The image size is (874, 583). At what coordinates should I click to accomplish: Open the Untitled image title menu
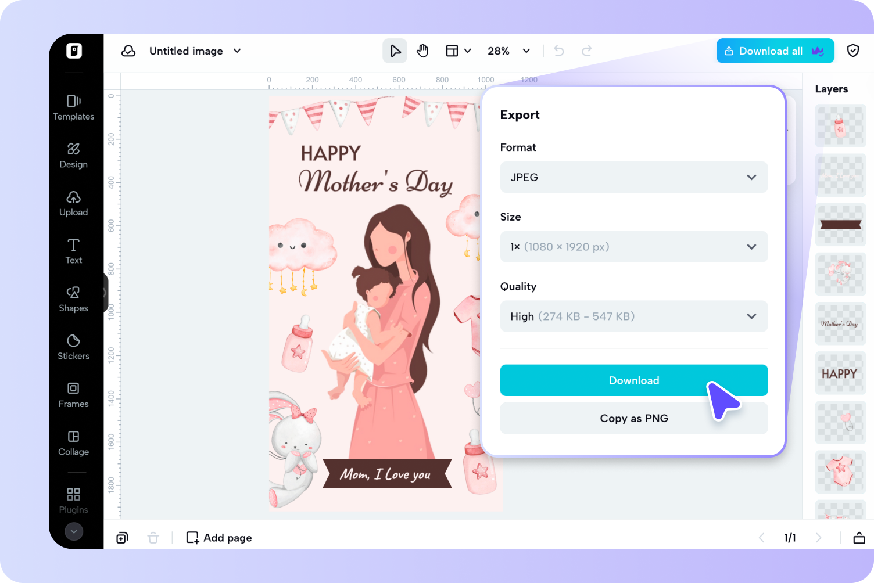[195, 51]
